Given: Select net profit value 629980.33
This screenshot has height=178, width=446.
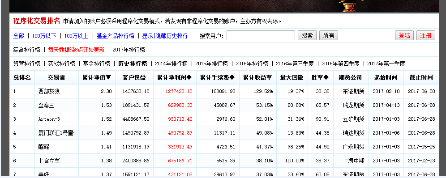Looking at the screenshot, I should (x=180, y=105).
